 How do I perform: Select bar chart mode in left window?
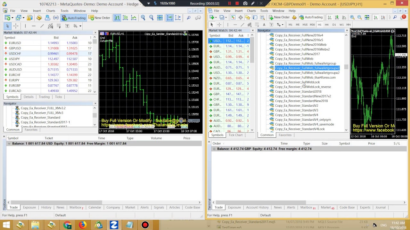117,18
